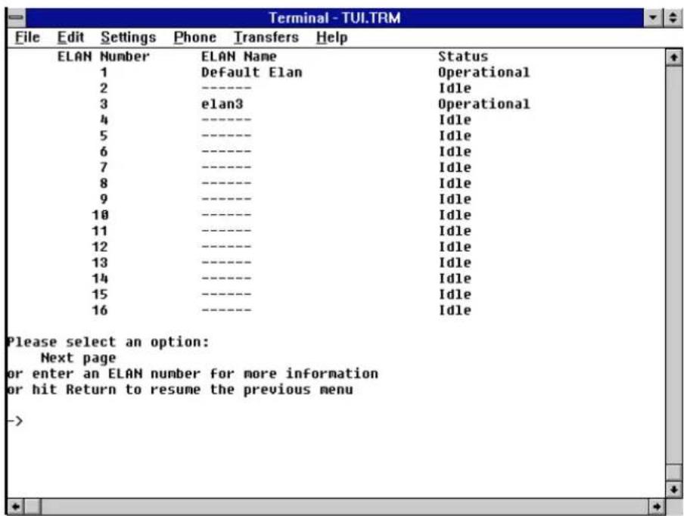Click ELAN number 11

click(x=100, y=232)
